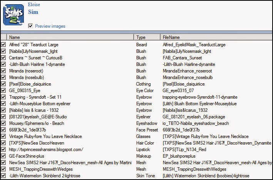Toggle checkbox for GE-FaceShine-plus
Viewport: 273px width, 180px height.
tap(3, 156)
